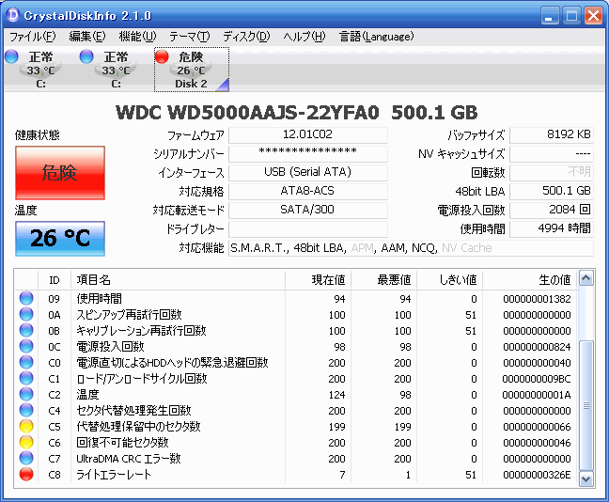609x502 pixels.
Task: Click the ロード/アンロードサイクル回数 item name
Action: coord(141,379)
